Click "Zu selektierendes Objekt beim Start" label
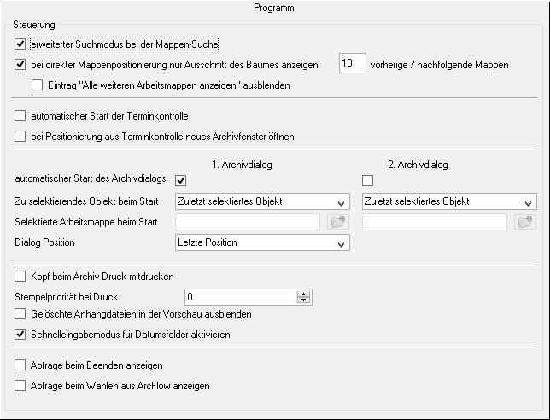 pyautogui.click(x=86, y=201)
